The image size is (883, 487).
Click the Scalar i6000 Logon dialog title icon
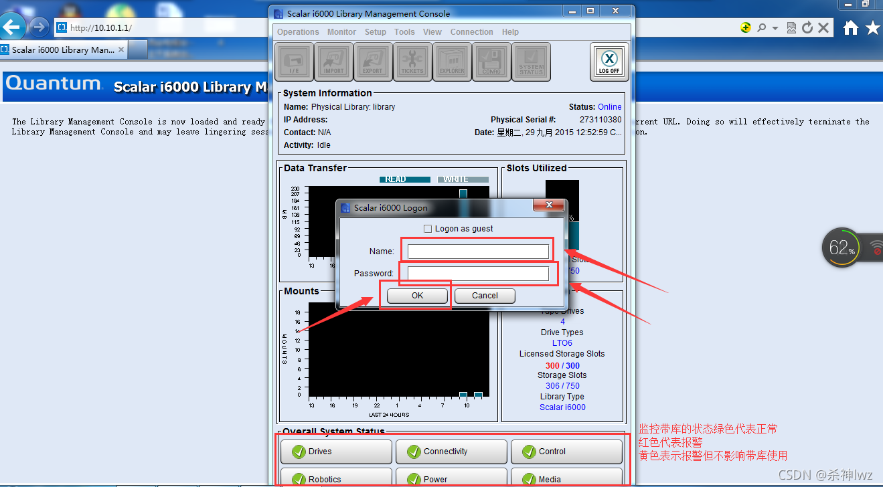tap(345, 207)
